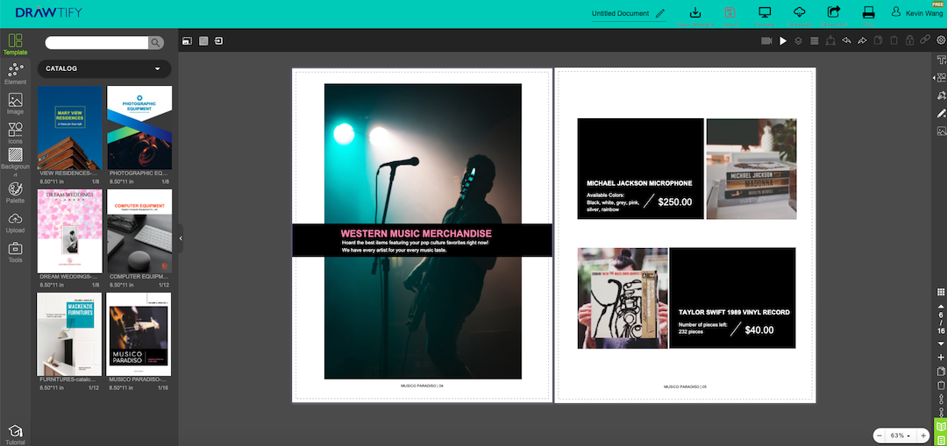Open Preview mode
Viewport: 947px width, 446px height.
(x=765, y=16)
